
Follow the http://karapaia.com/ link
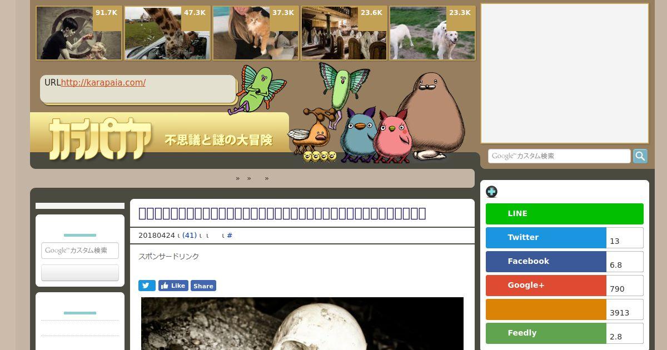[103, 83]
